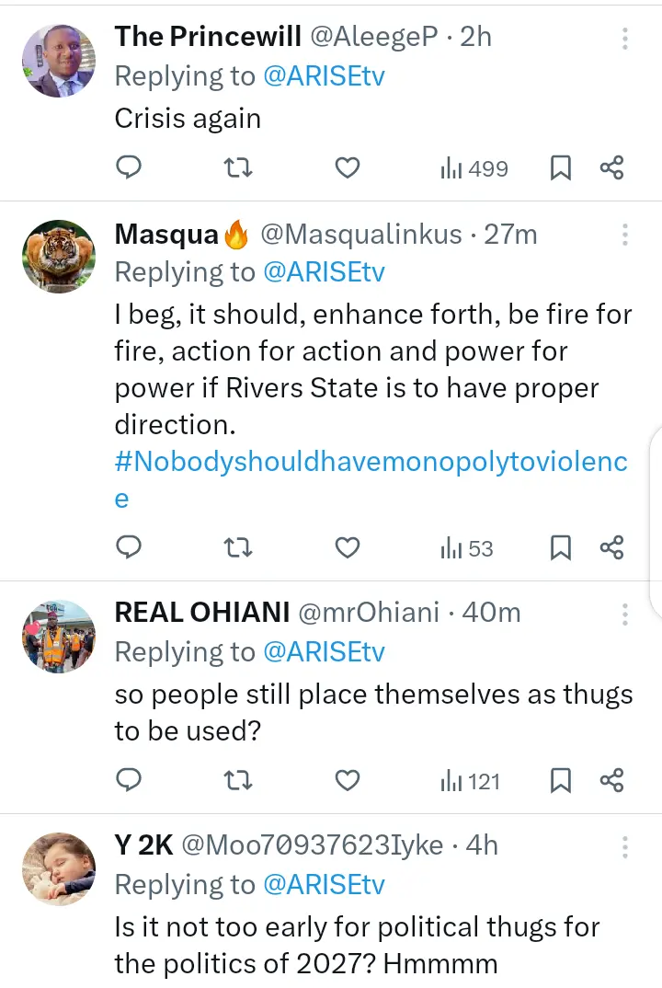Open more options for Masqua's tweet
The image size is (662, 988).
[624, 235]
